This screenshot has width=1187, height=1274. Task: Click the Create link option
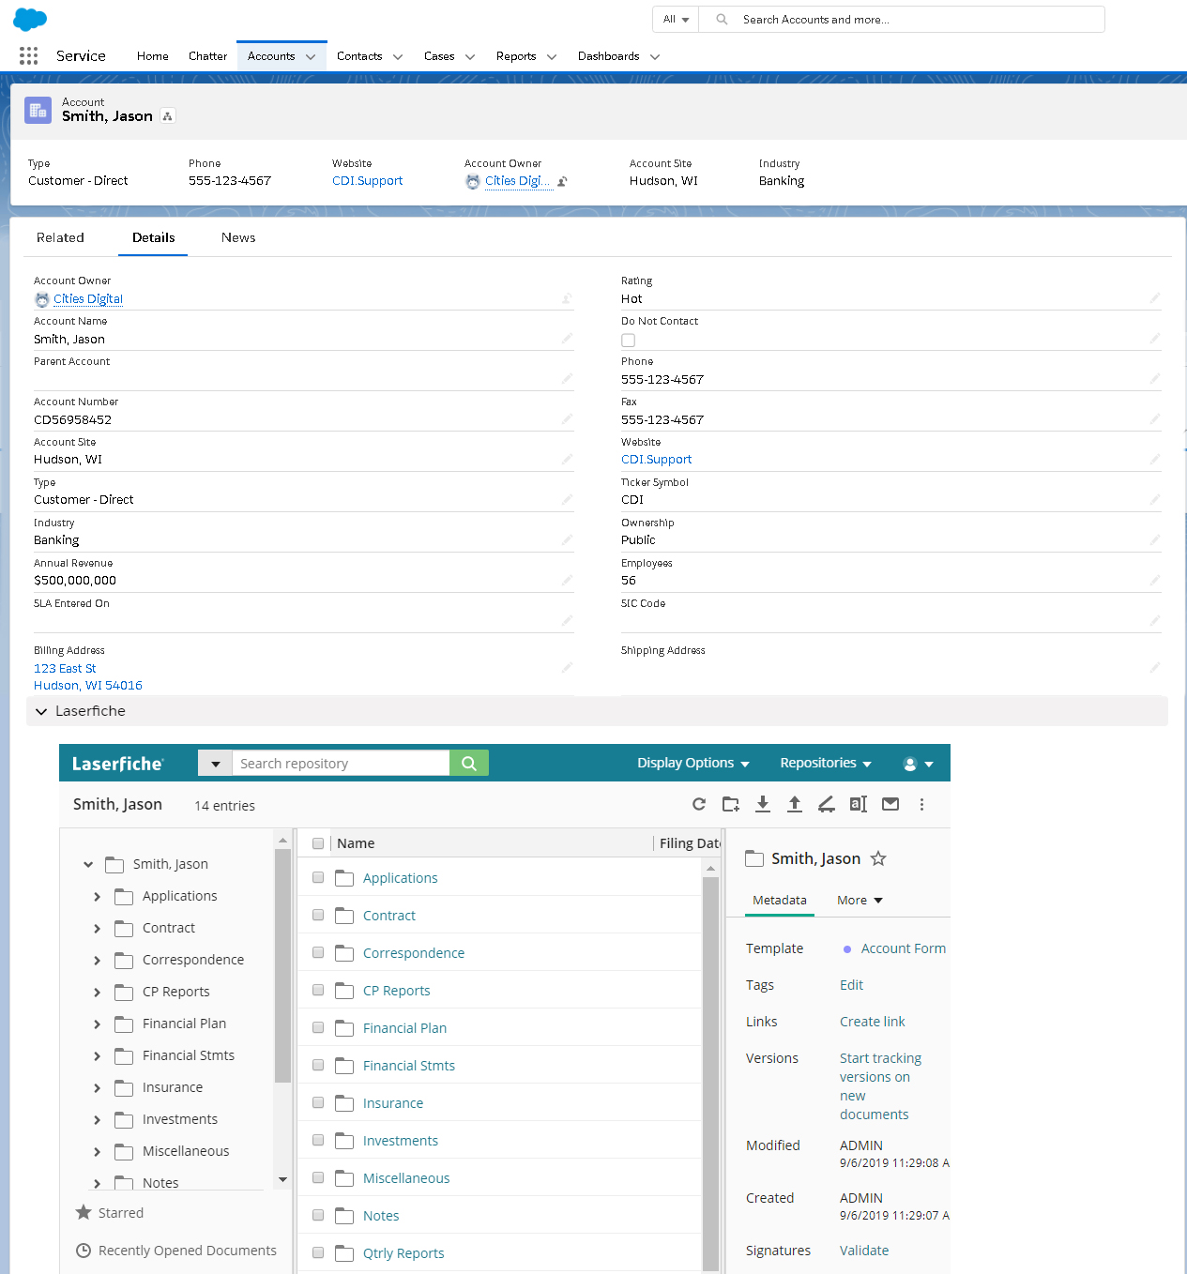click(873, 1022)
